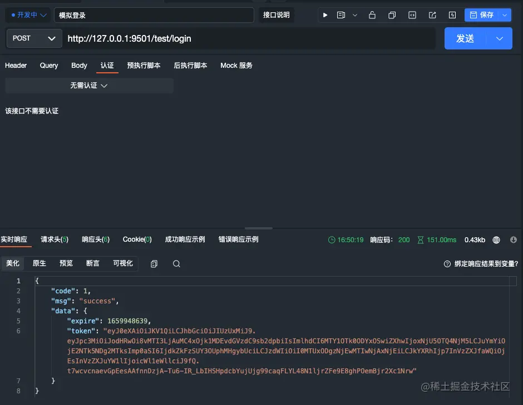
Task: Open 接口说明 description button
Action: [x=276, y=15]
